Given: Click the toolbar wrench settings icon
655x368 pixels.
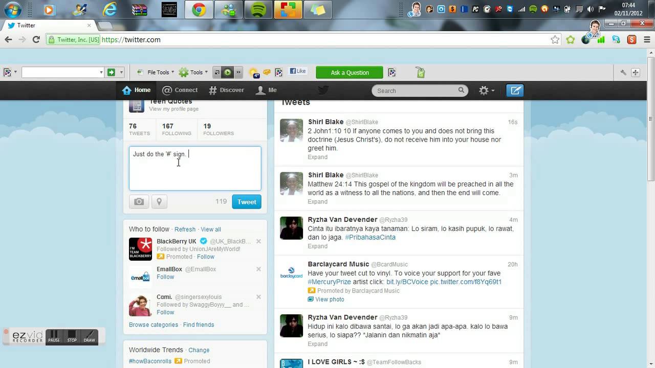Looking at the screenshot, I should (x=623, y=73).
